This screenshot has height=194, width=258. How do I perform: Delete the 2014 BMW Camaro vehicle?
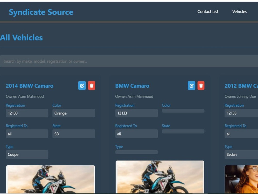92,85
